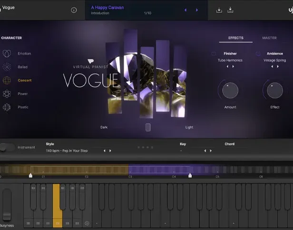Click the fourth black key phrase icon
293x230 pixels.
tap(72, 188)
